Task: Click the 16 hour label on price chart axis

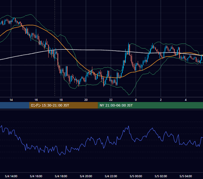Action: click(x=36, y=100)
